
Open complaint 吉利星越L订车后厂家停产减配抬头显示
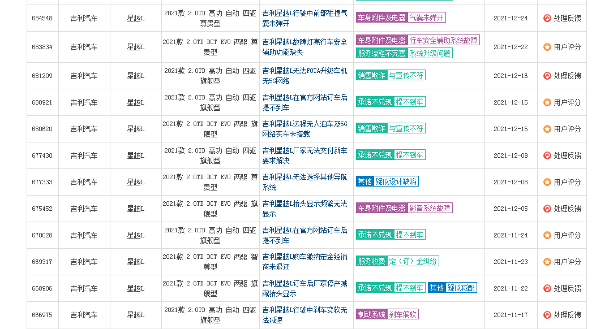[305, 288]
